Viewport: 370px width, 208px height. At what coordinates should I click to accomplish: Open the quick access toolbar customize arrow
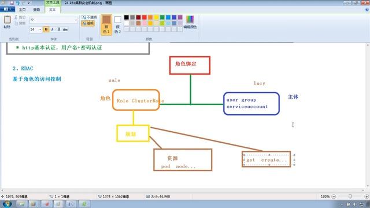tap(28, 3)
